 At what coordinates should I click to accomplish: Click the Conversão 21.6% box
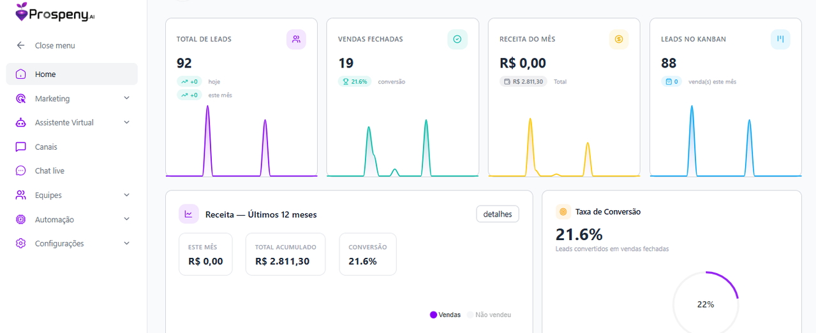click(x=367, y=254)
